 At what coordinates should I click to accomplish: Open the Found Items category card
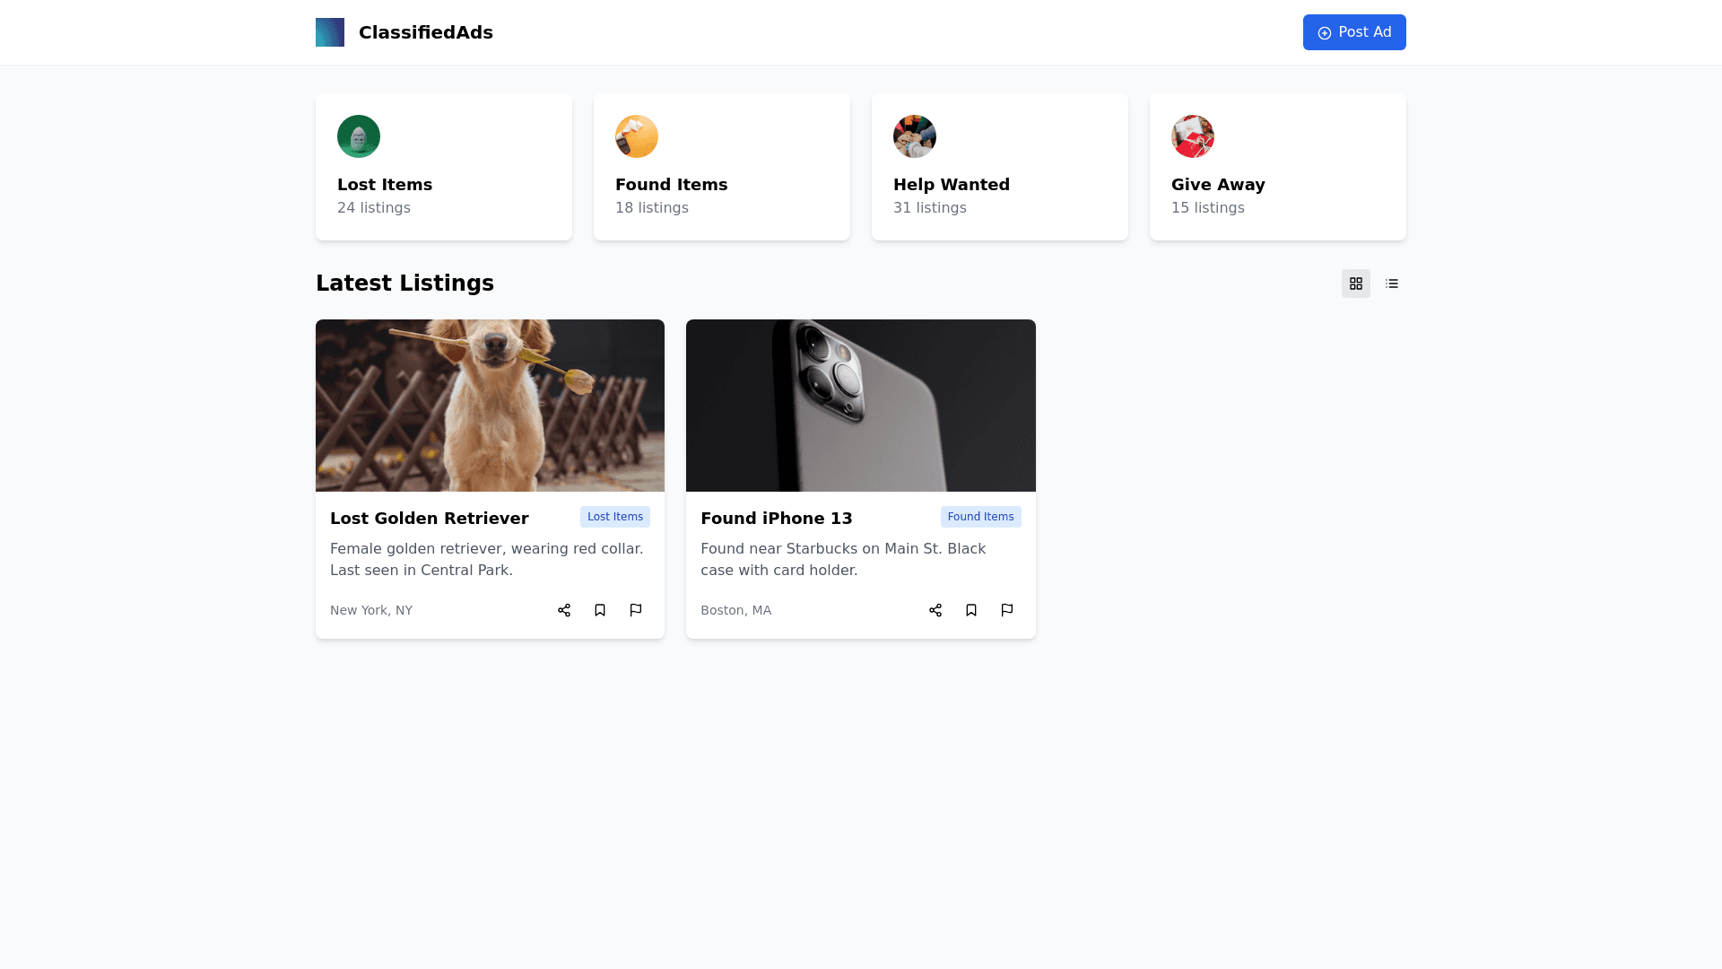722,167
